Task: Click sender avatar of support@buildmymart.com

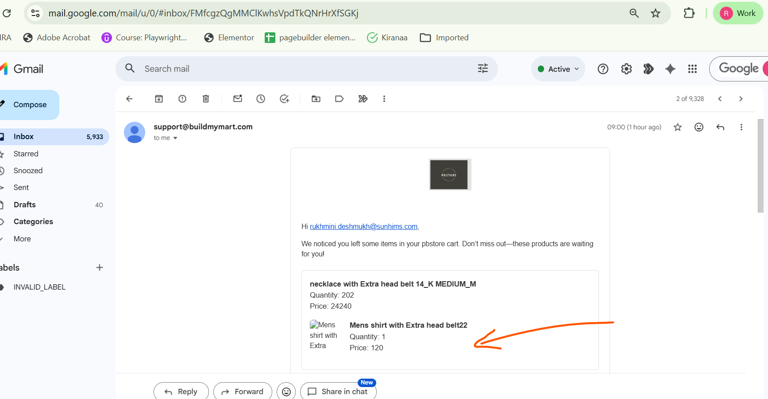Action: coord(135,132)
